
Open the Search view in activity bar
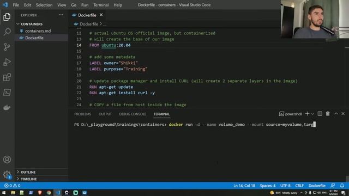click(x=7, y=32)
